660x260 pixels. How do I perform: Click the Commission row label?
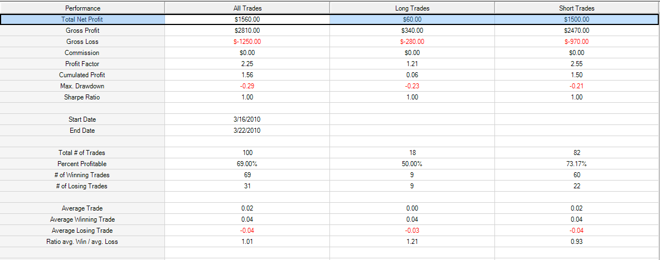[x=82, y=53]
